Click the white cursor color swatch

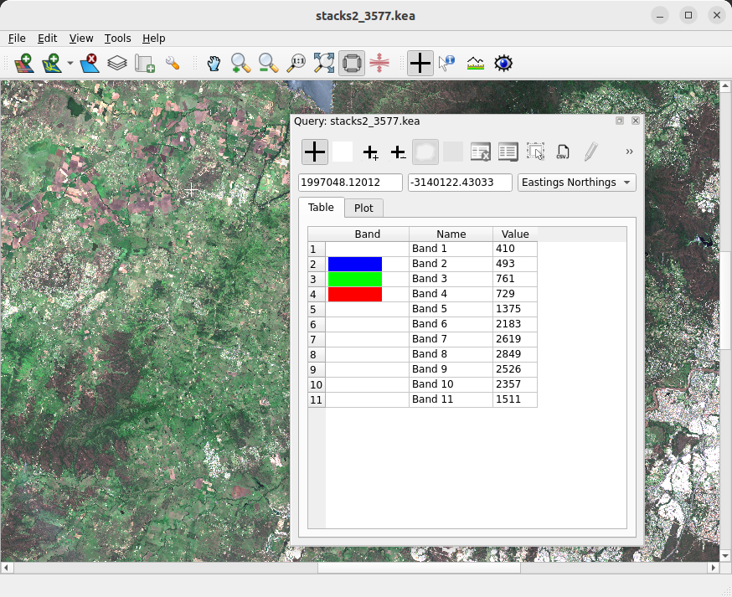(x=343, y=152)
